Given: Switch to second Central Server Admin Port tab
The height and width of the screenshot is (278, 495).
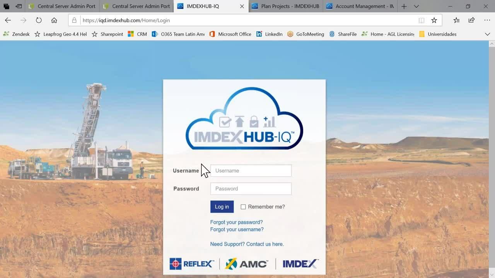Looking at the screenshot, I should [x=137, y=6].
